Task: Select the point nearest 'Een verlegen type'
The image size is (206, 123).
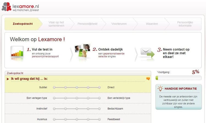Action: tap(54, 98)
